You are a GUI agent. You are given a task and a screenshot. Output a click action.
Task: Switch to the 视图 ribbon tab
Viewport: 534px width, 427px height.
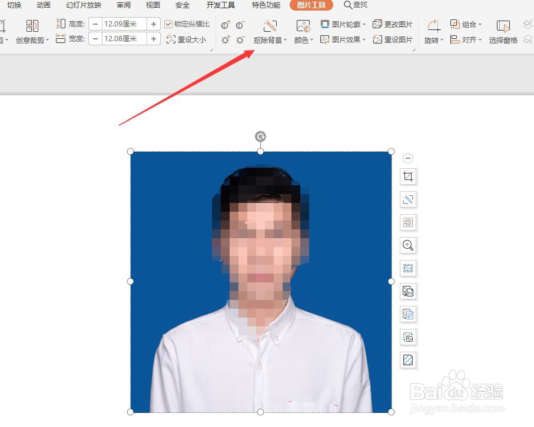click(x=152, y=5)
